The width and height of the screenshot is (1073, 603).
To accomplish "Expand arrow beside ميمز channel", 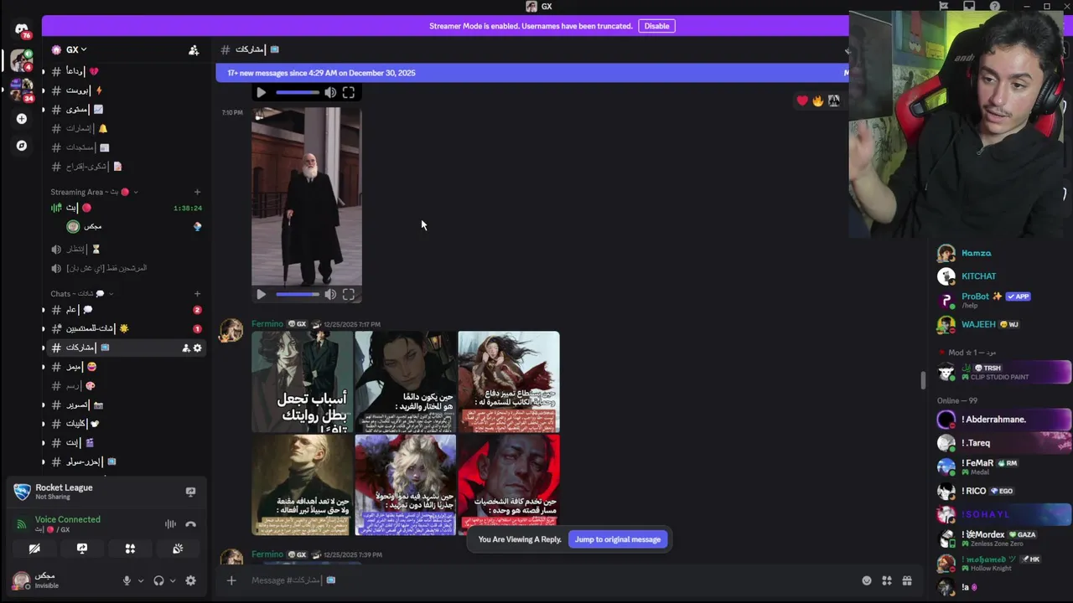I will pyautogui.click(x=44, y=367).
